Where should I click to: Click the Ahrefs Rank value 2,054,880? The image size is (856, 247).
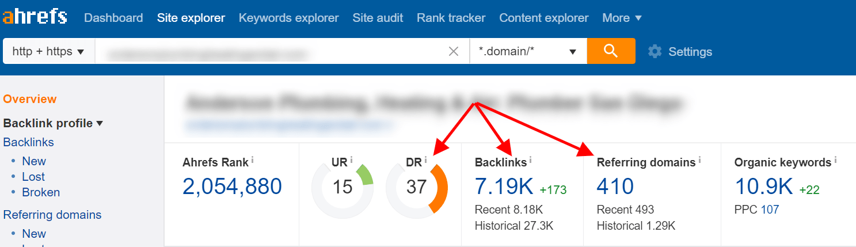pos(232,187)
